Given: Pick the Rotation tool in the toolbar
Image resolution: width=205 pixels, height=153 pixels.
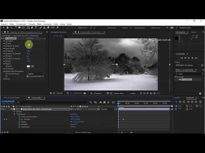Looking at the screenshot, I should [x=16, y=28].
